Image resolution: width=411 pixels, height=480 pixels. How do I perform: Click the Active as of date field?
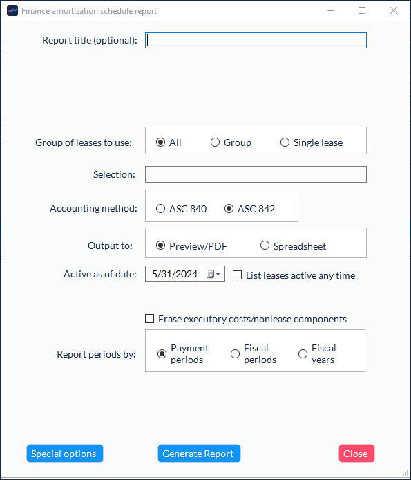coord(185,274)
